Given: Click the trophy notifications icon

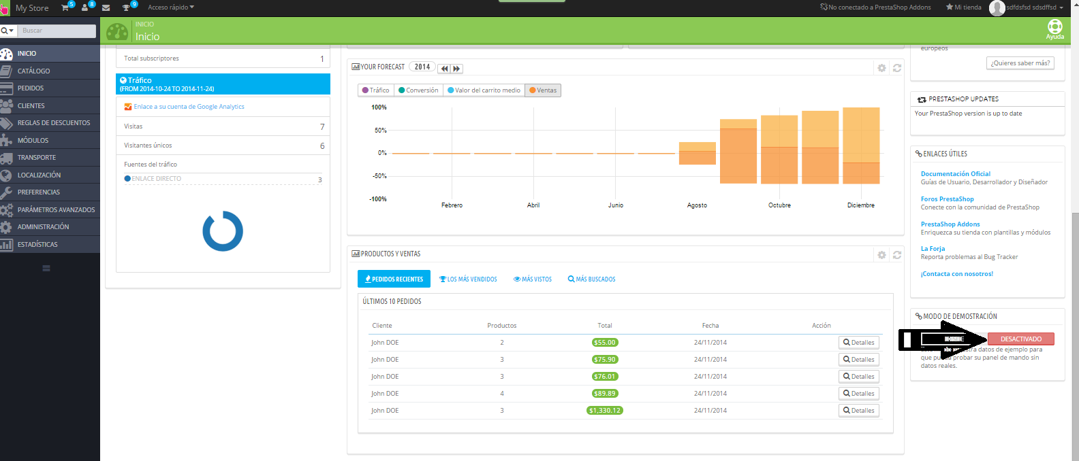Looking at the screenshot, I should tap(126, 7).
